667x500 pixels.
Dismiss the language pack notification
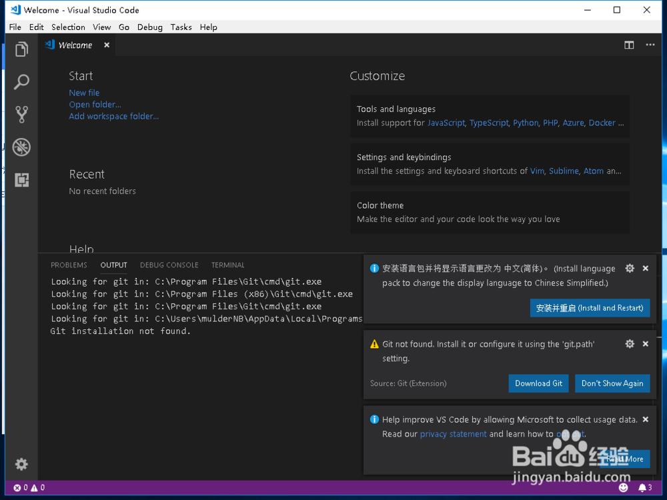tap(645, 268)
